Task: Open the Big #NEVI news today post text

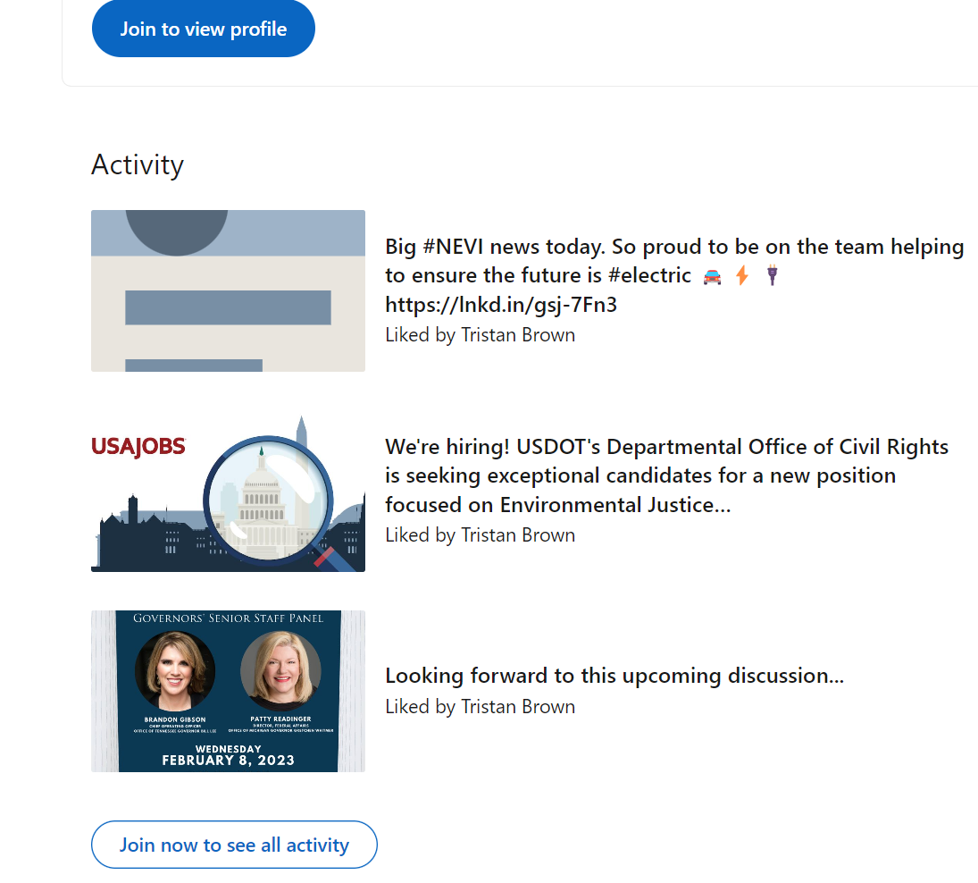Action: point(674,275)
